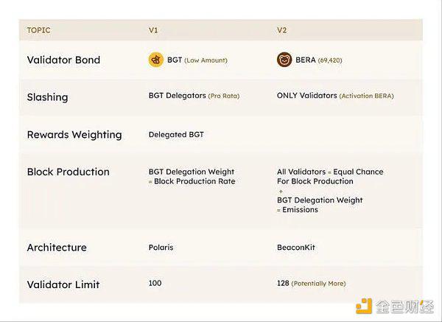Click the Delegated BGT cell

pyautogui.click(x=176, y=135)
